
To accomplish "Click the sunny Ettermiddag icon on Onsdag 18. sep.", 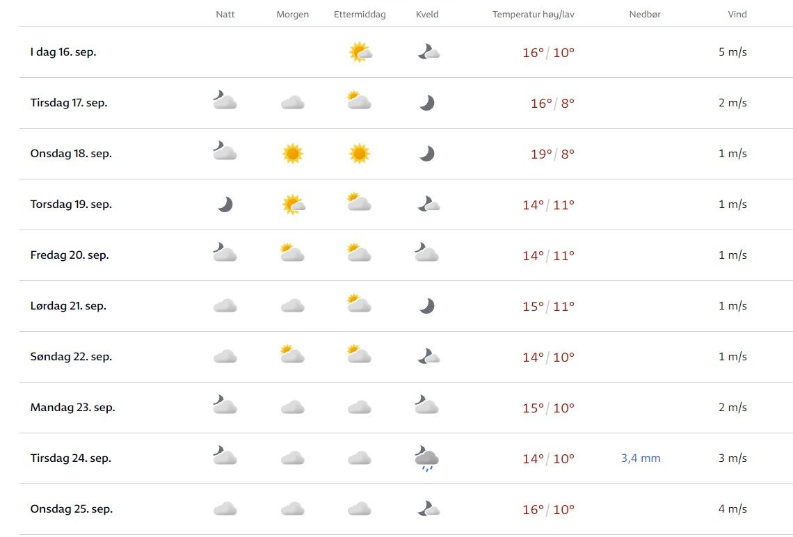I will [359, 154].
